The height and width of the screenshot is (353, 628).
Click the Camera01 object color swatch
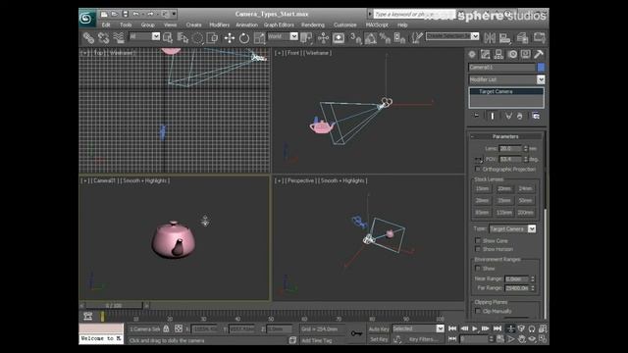[541, 68]
